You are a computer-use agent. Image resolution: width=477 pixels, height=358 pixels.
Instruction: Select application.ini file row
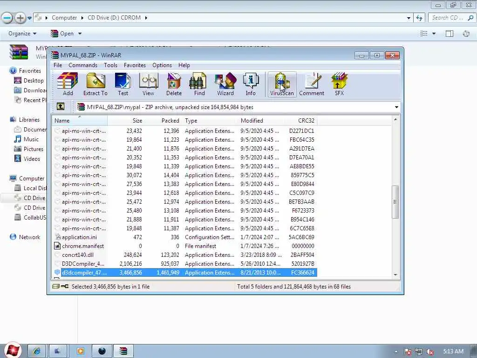point(184,237)
